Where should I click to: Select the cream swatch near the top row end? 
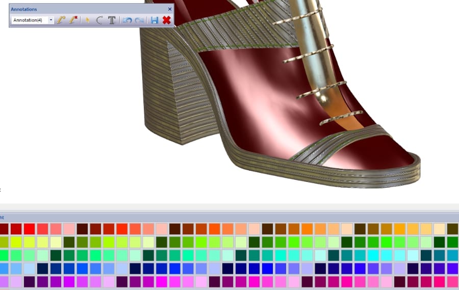(440, 229)
